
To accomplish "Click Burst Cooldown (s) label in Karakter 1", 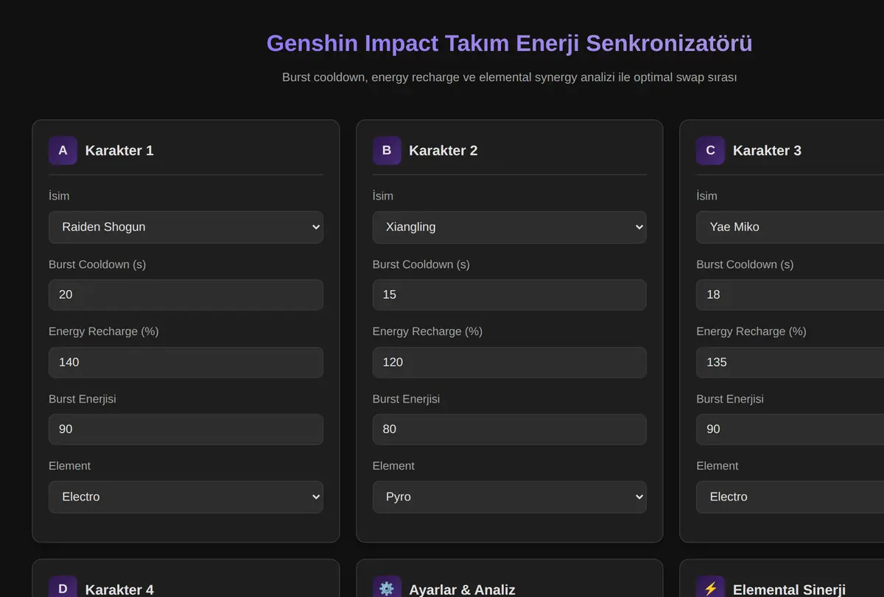I will click(x=97, y=264).
